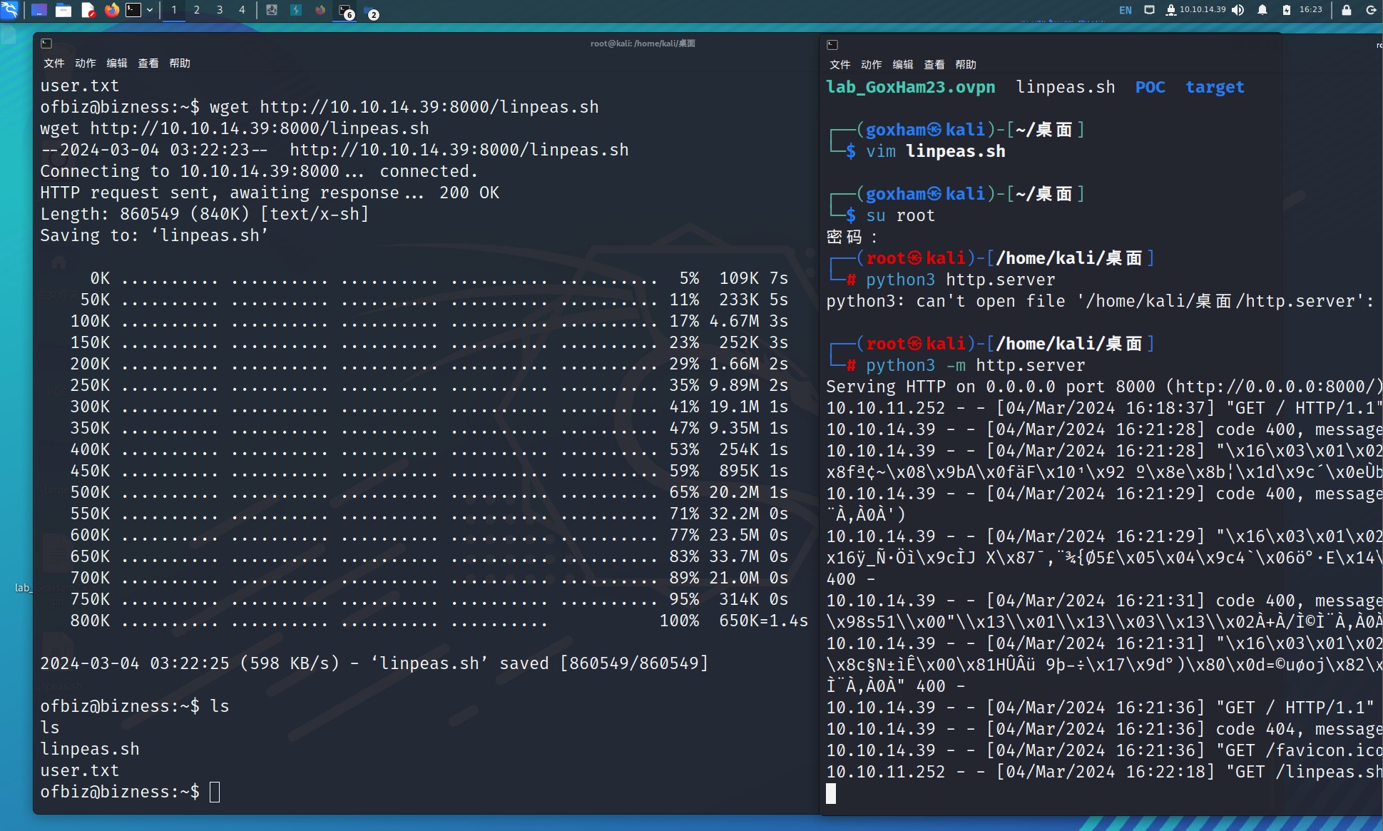Open 帮助 menu in left terminal
This screenshot has width=1383, height=831.
(180, 63)
